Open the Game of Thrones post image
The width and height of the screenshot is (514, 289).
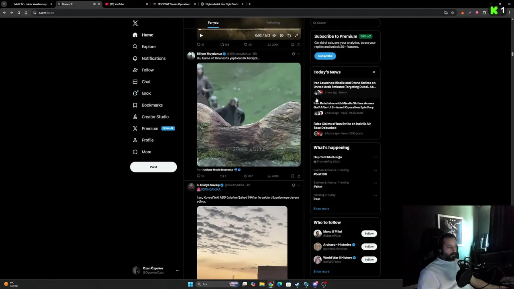[249, 114]
